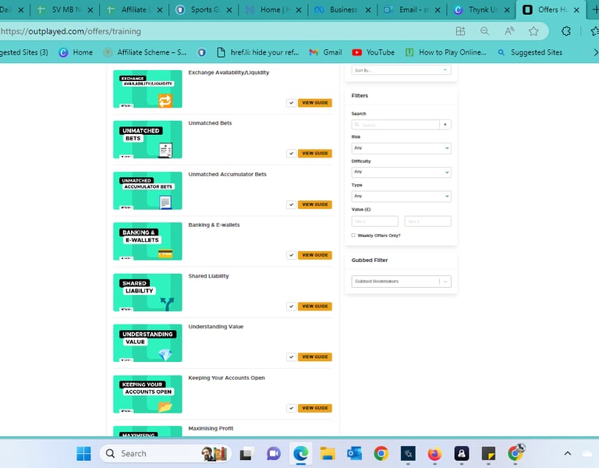Screen dimensions: 599x468
Task: Expand the Risk filter dropdown
Action: click(x=401, y=148)
